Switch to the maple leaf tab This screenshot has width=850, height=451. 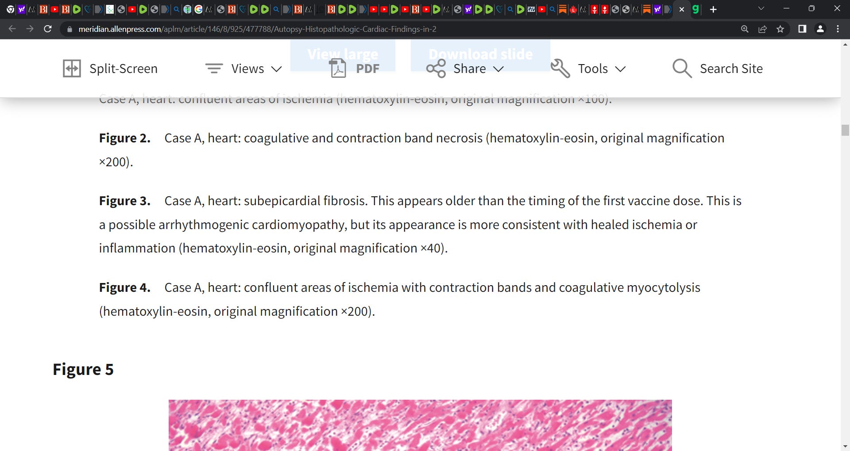pos(573,9)
